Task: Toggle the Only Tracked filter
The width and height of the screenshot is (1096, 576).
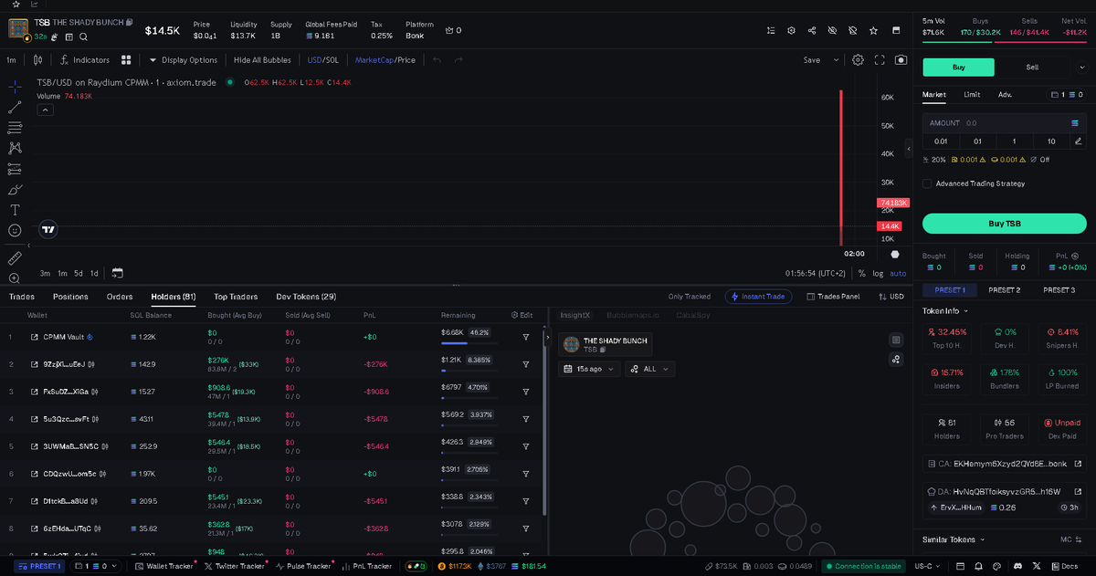Action: 690,297
